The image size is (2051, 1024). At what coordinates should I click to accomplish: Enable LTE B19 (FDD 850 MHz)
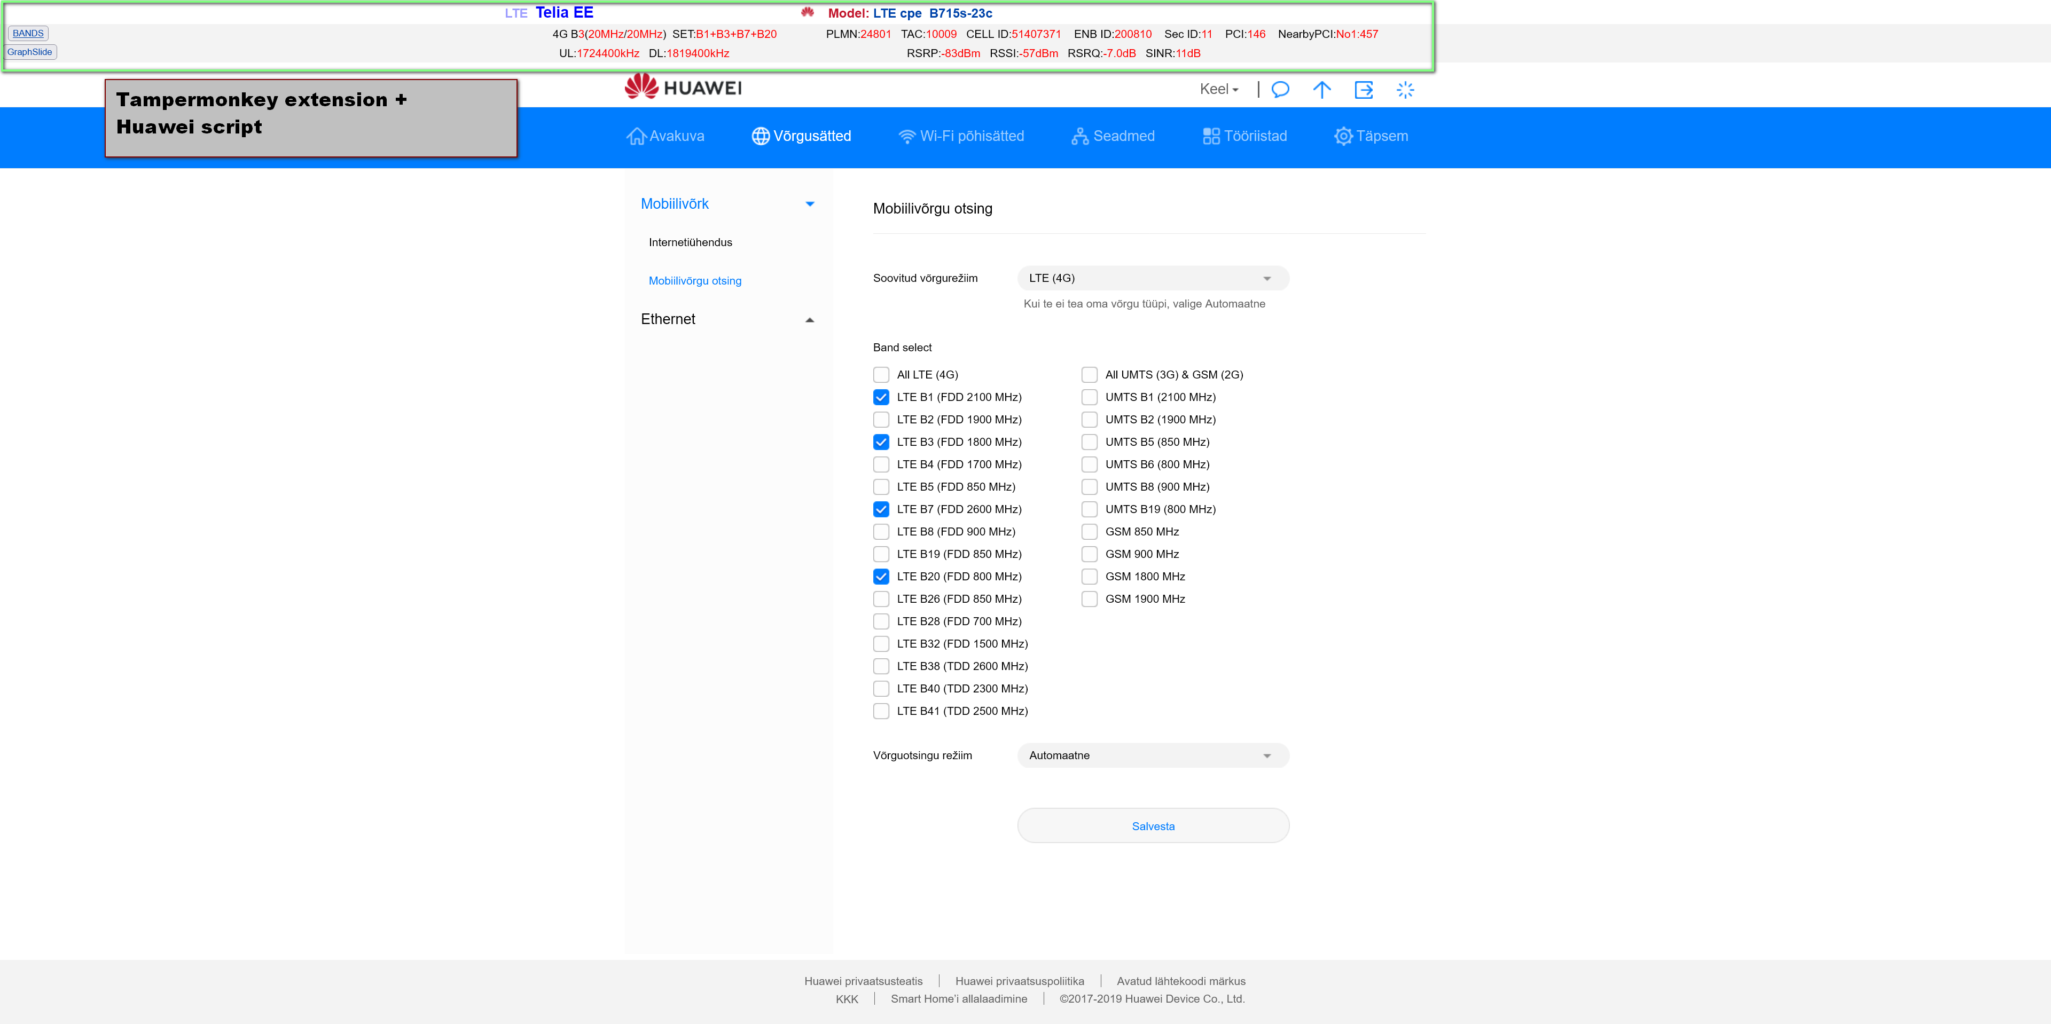pyautogui.click(x=881, y=554)
